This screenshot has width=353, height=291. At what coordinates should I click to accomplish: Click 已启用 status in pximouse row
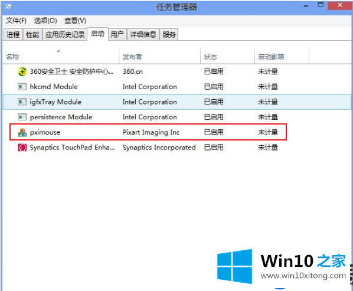tap(214, 132)
